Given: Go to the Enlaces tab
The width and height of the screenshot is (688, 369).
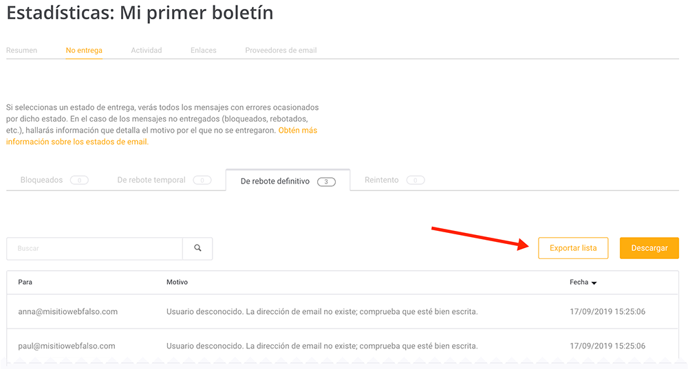Looking at the screenshot, I should point(204,50).
